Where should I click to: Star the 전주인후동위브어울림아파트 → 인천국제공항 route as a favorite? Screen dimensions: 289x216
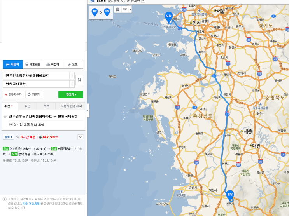5,117
